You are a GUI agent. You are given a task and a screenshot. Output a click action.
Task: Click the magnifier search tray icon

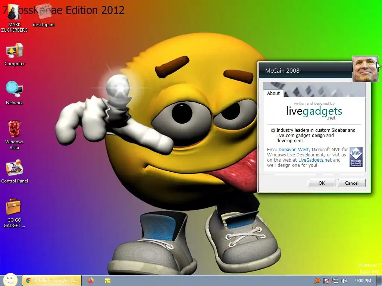[317, 281]
